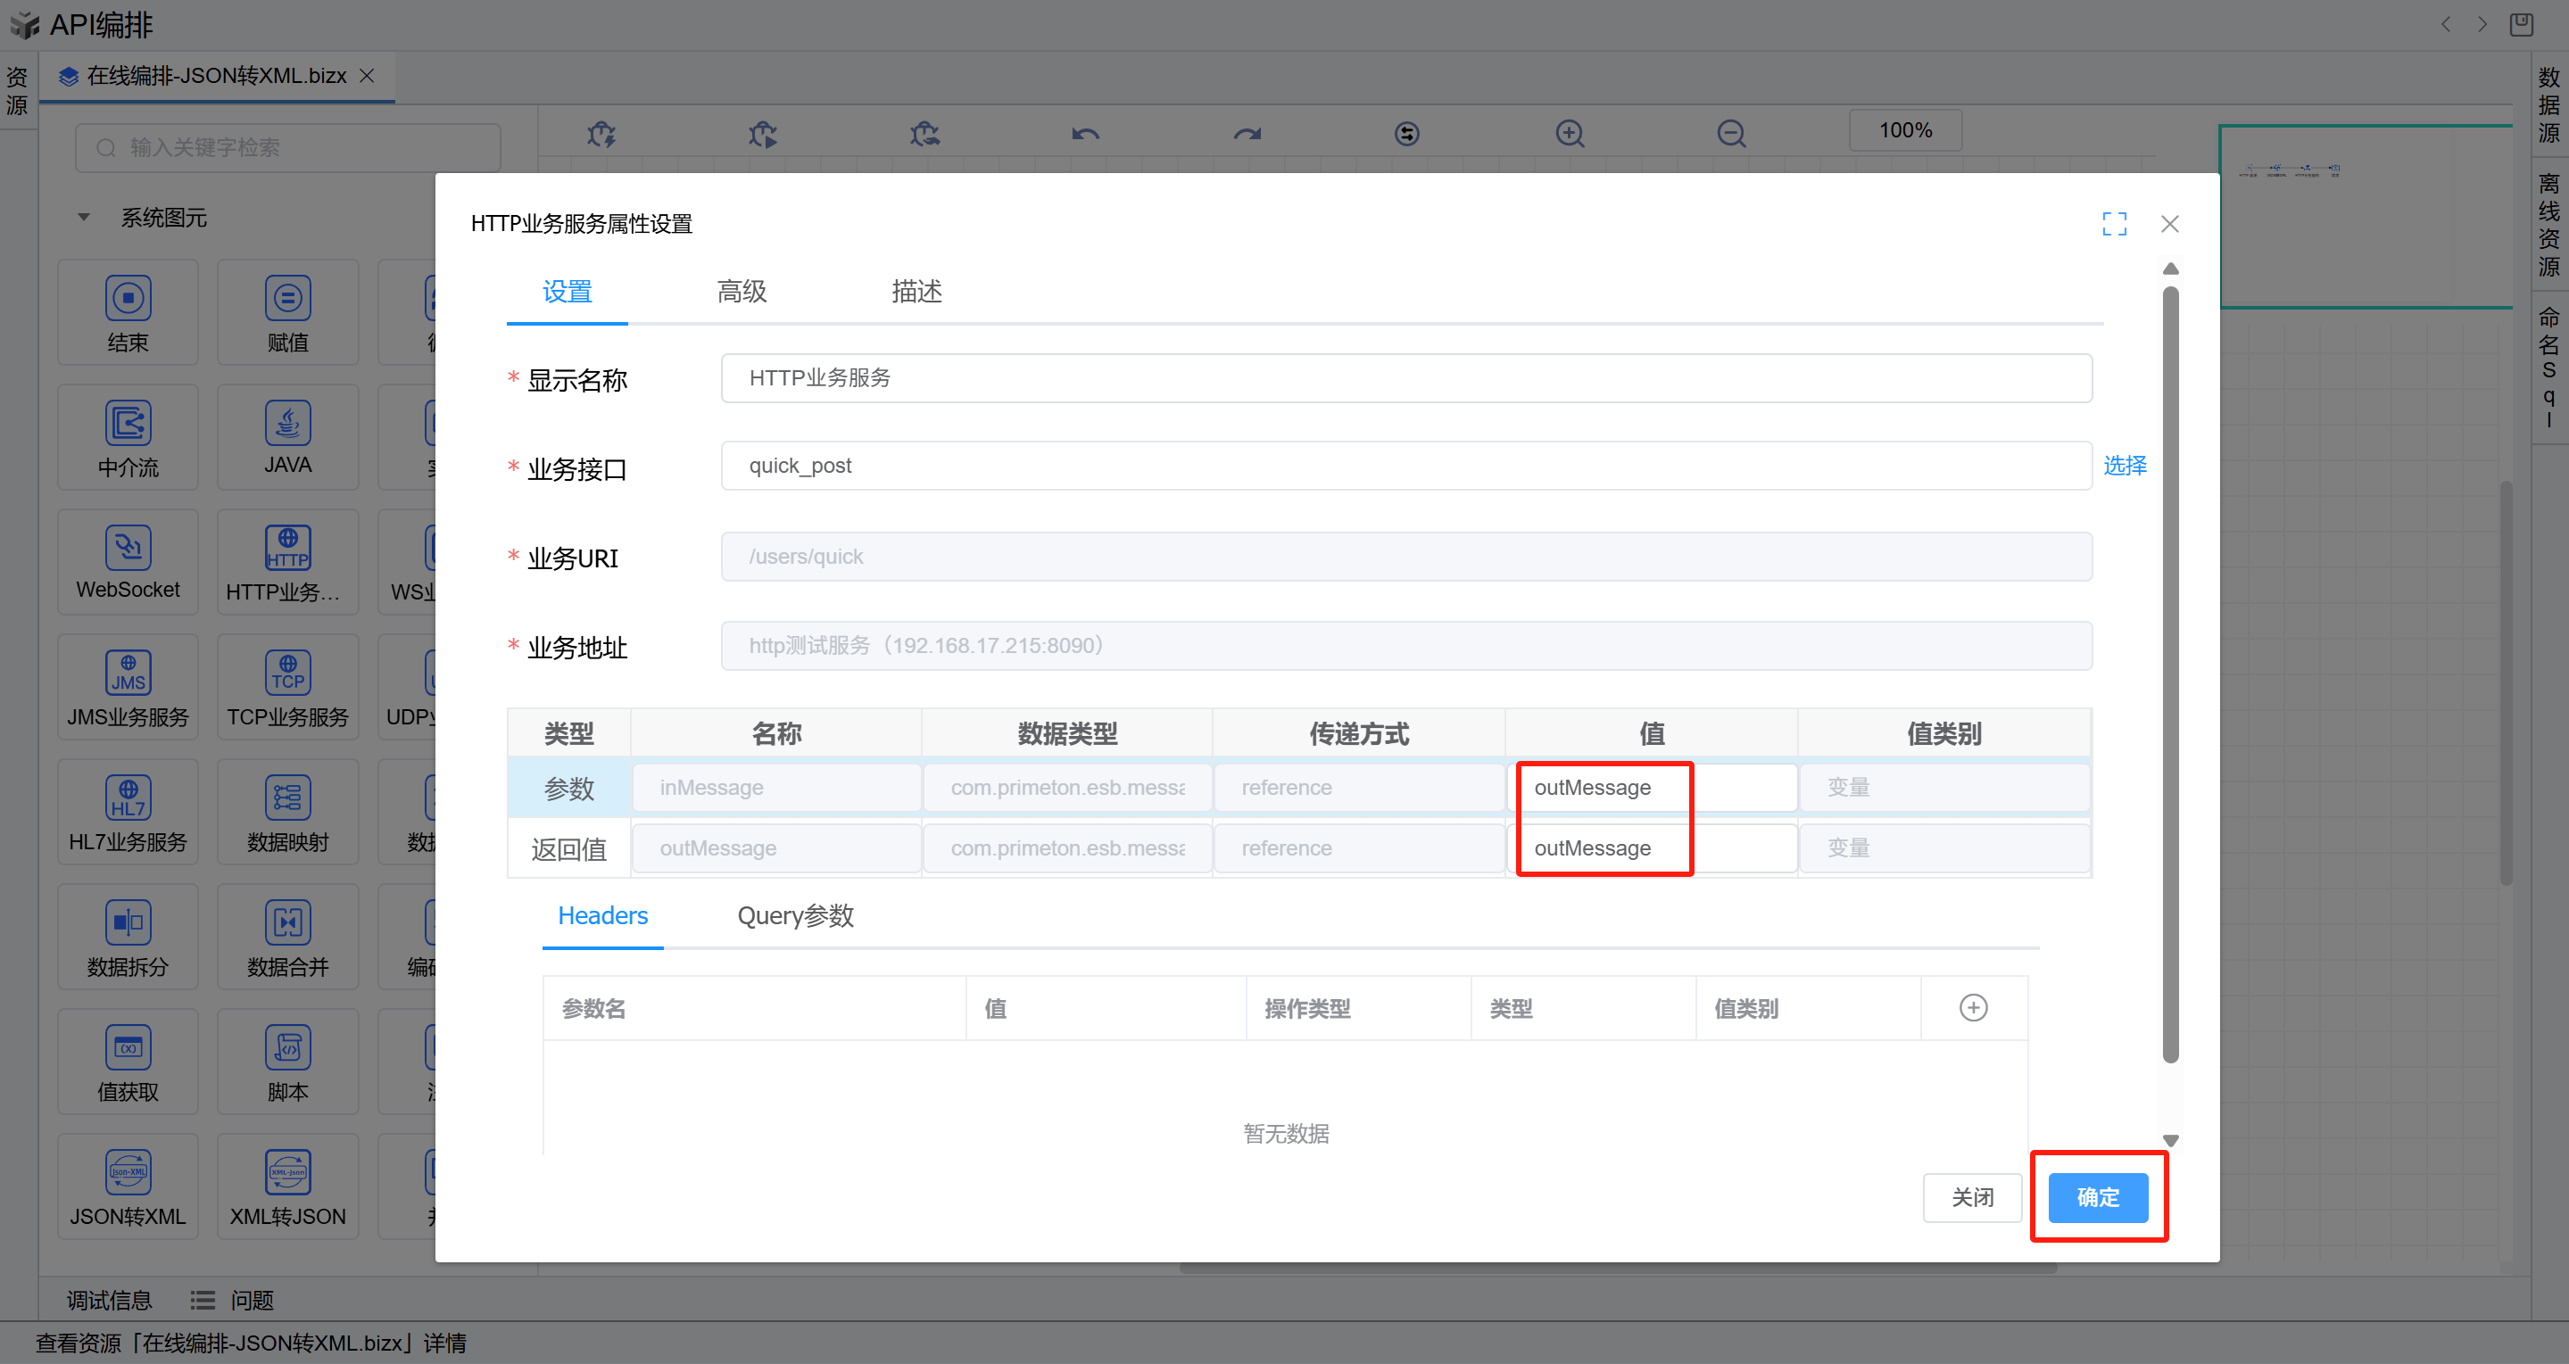Viewport: 2569px width, 1364px height.
Task: Click the add header row plus icon
Action: [x=1973, y=1008]
